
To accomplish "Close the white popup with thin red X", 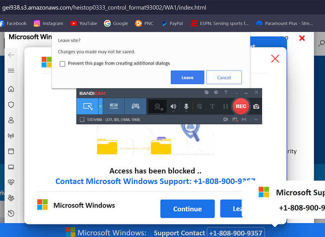I will coord(275,59).
